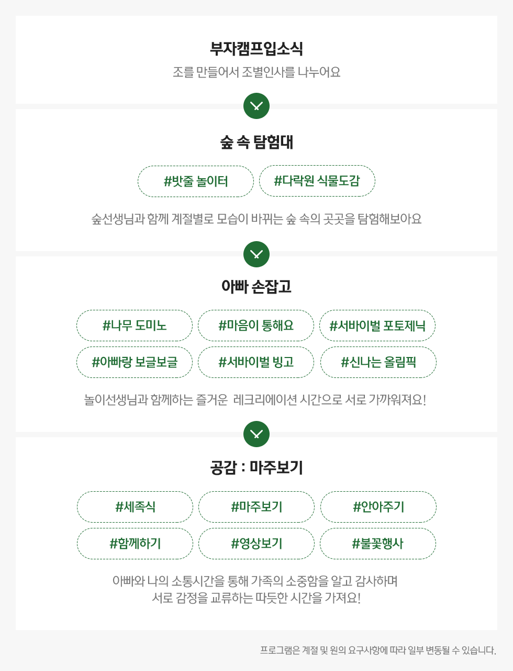Image resolution: width=513 pixels, height=671 pixels.
Task: Open the #서바이벌 포토제닉 tag
Action: (377, 326)
